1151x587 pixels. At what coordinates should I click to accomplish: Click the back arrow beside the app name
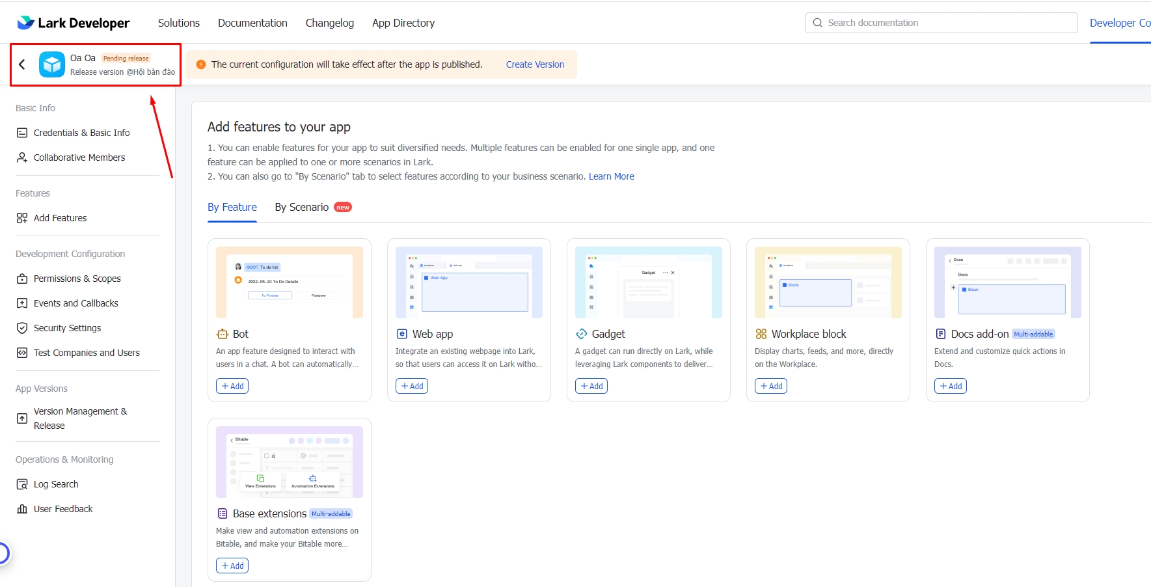[x=22, y=64]
